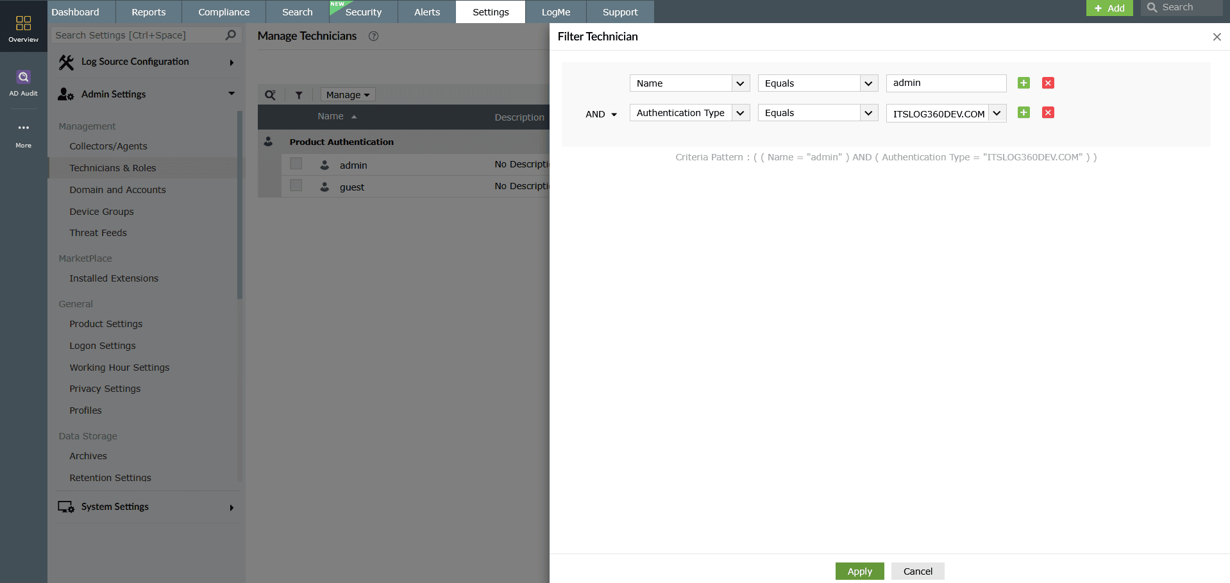Open the LogMe tab
The image size is (1230, 583).
click(x=556, y=12)
